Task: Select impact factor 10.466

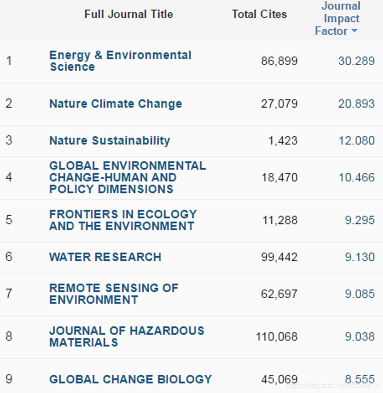Action: click(x=357, y=178)
